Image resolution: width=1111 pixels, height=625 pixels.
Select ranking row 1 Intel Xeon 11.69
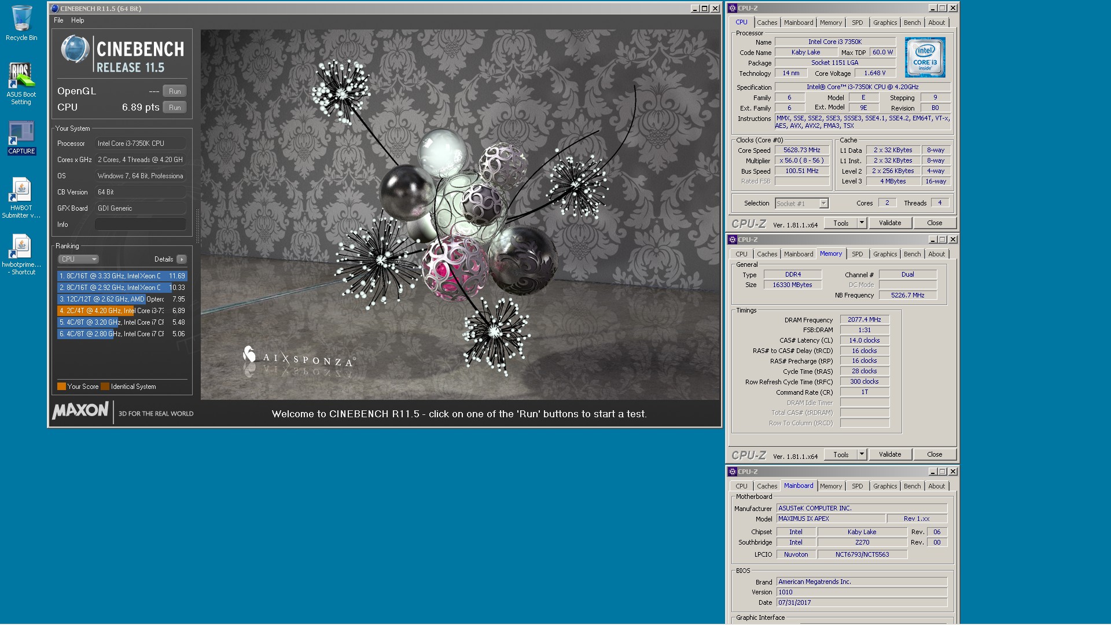122,276
